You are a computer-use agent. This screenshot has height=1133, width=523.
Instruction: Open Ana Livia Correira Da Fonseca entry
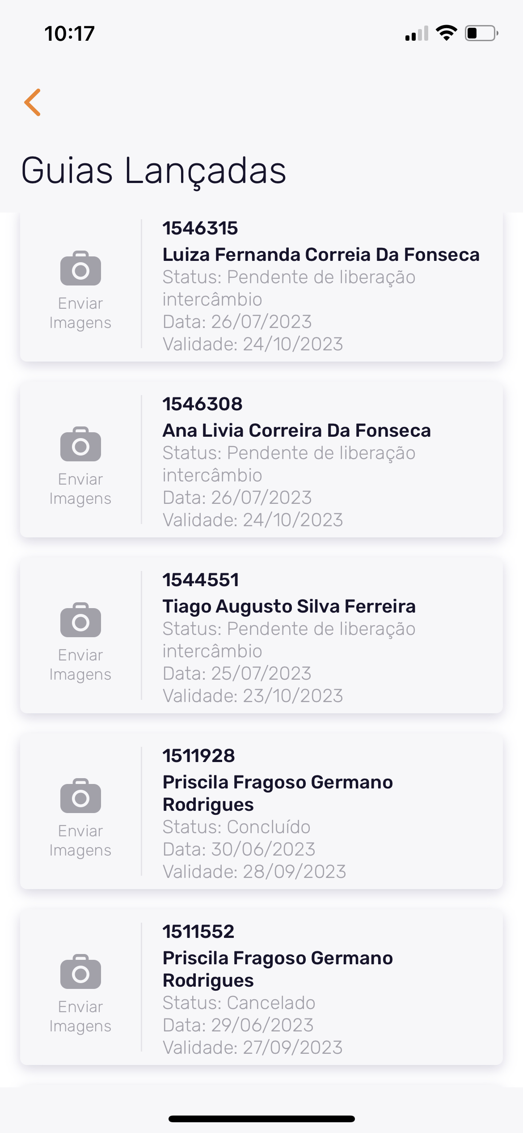point(296,430)
